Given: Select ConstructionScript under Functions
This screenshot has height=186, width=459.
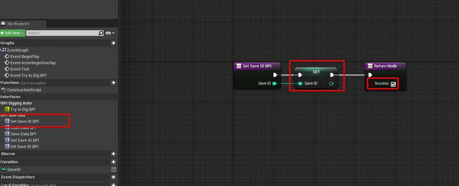Looking at the screenshot, I should pos(24,90).
